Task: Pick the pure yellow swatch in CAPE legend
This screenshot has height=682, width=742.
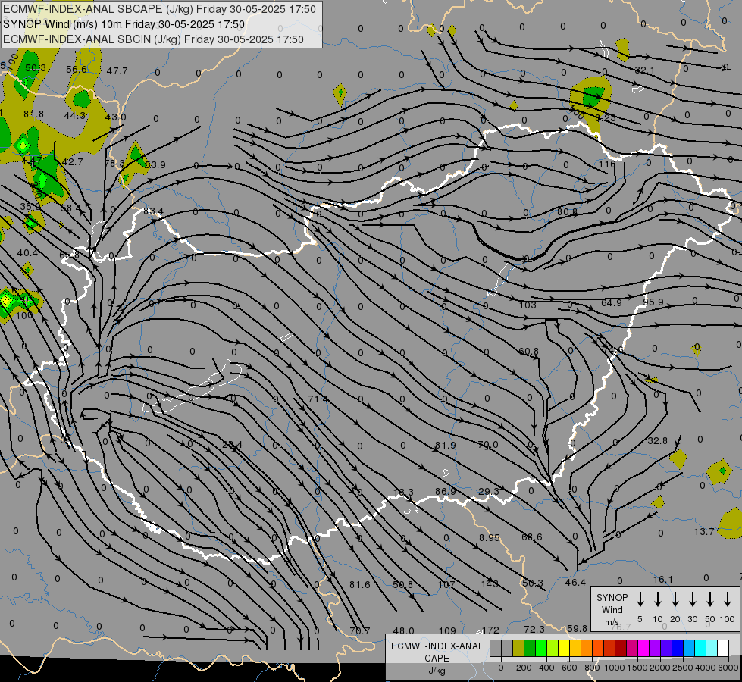Action: pos(564,649)
